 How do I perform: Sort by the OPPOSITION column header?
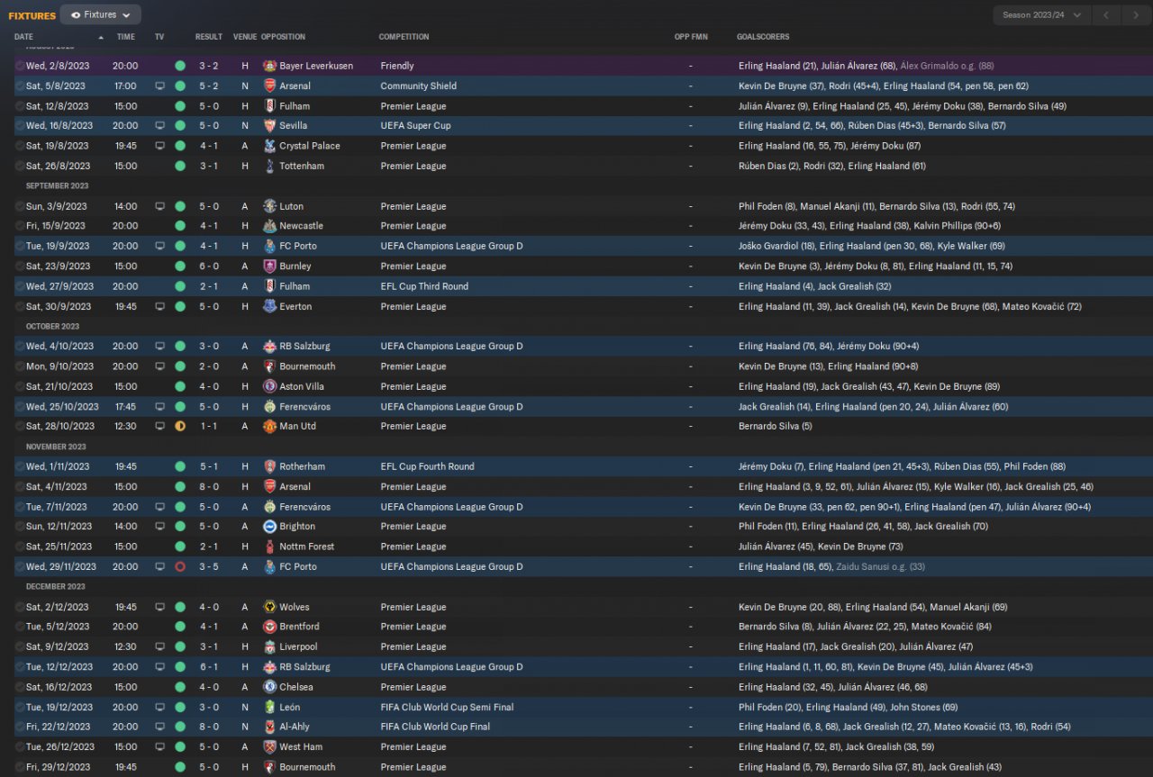(283, 37)
